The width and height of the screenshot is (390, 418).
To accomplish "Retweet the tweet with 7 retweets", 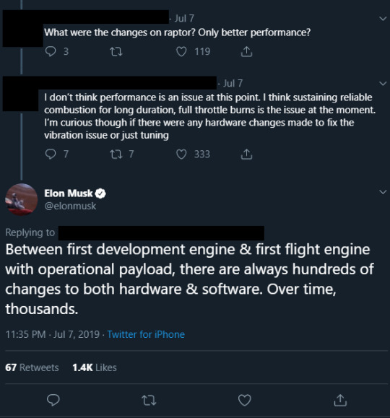I will (116, 154).
